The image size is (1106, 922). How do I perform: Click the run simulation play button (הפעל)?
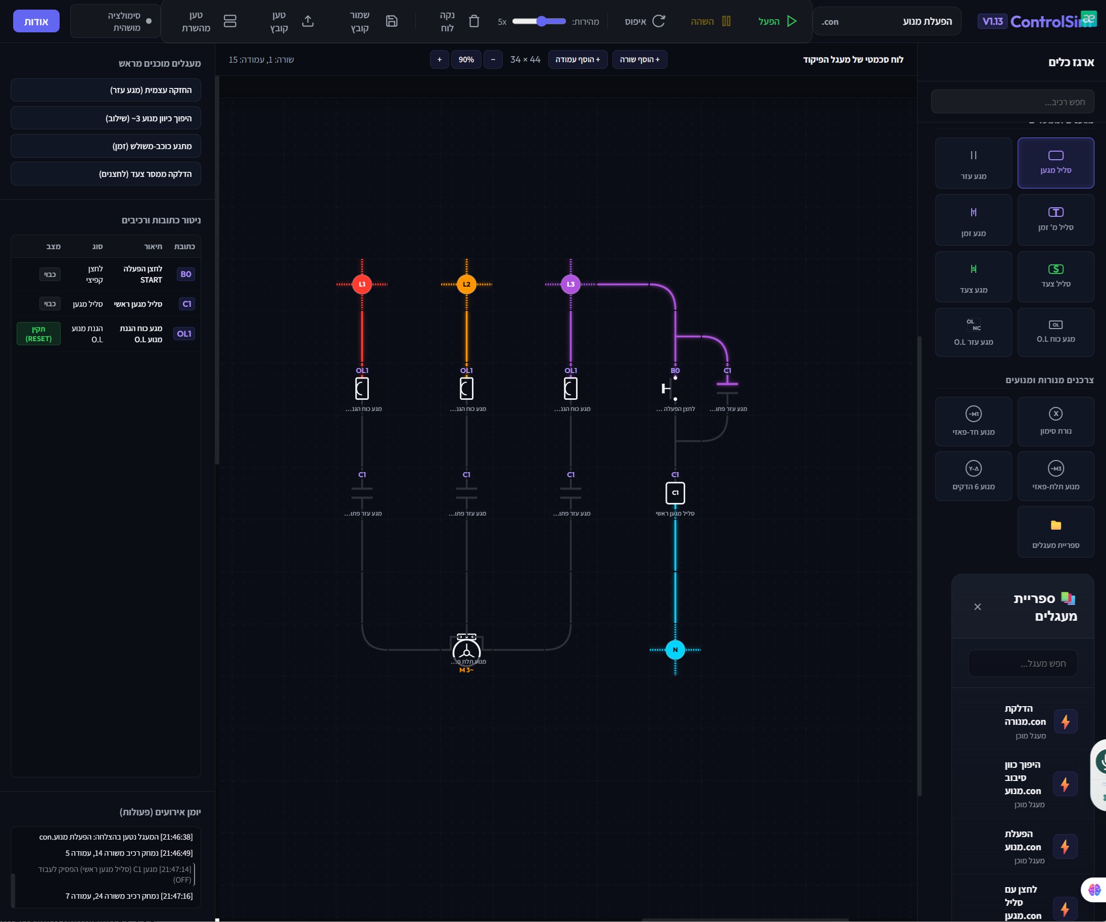click(x=778, y=21)
